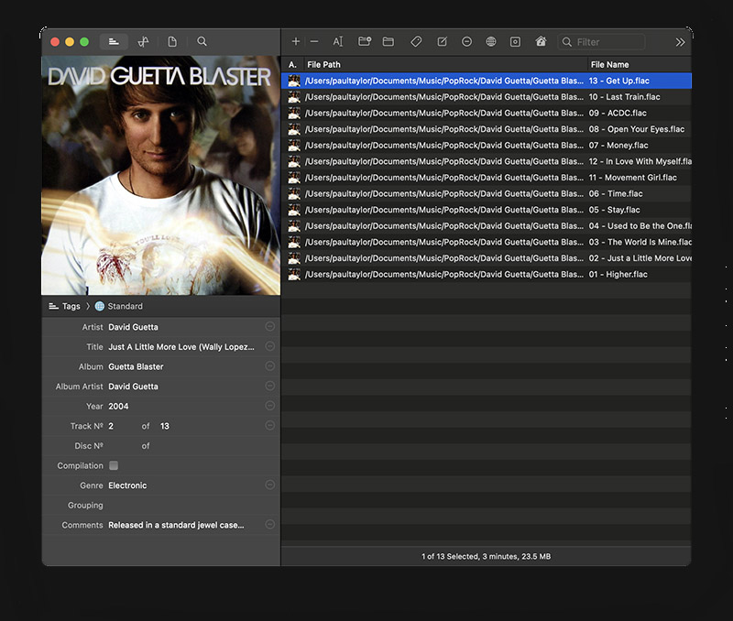Viewport: 733px width, 621px height.
Task: Click the circle button on Album row
Action: (x=269, y=365)
